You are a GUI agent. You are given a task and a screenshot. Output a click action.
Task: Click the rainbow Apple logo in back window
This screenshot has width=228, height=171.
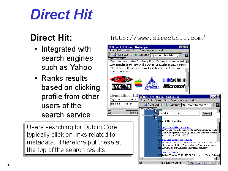coord(139,83)
